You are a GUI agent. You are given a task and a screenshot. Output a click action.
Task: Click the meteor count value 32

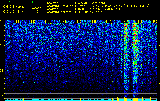pyautogui.click(x=37, y=12)
